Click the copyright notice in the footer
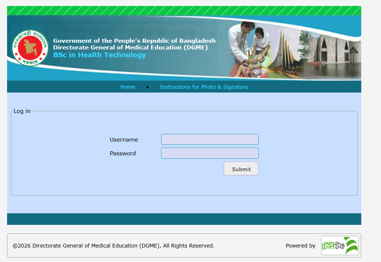This screenshot has height=262, width=381. click(113, 246)
